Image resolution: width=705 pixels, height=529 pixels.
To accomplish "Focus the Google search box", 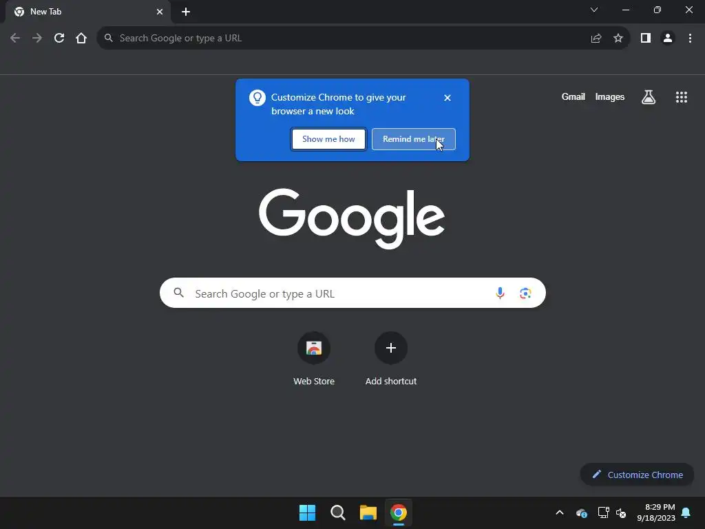I will tap(352, 293).
